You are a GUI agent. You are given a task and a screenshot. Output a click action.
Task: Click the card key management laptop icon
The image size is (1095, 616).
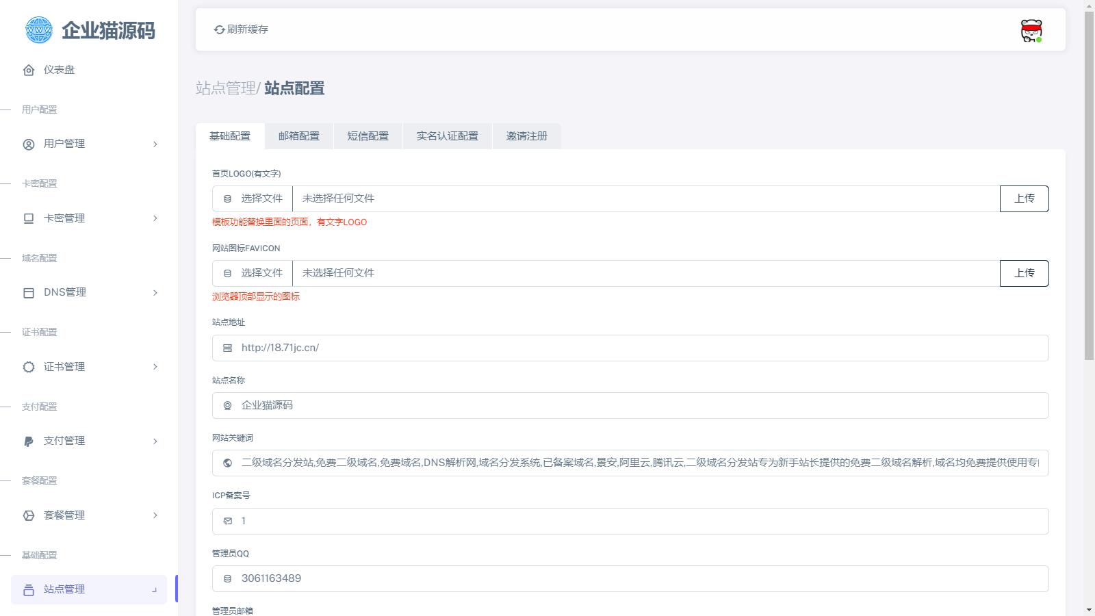29,218
